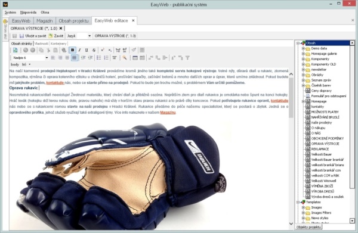Viewport: 358px width, 233px height.
Task: Collapse the Obsah root tree node
Action: point(298,43)
